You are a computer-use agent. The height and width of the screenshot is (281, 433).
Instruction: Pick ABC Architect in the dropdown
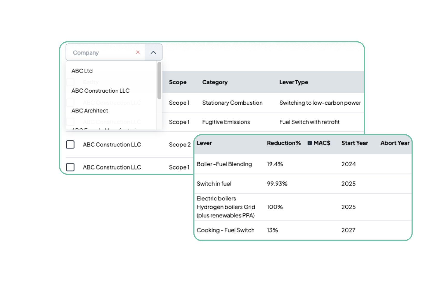tap(90, 111)
